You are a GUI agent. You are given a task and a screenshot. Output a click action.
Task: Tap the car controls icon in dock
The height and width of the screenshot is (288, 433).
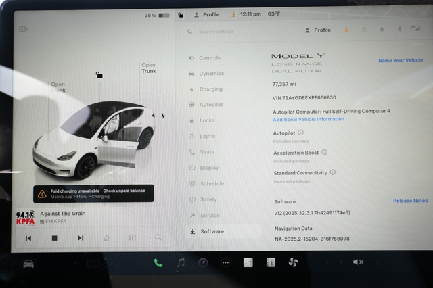(28, 264)
